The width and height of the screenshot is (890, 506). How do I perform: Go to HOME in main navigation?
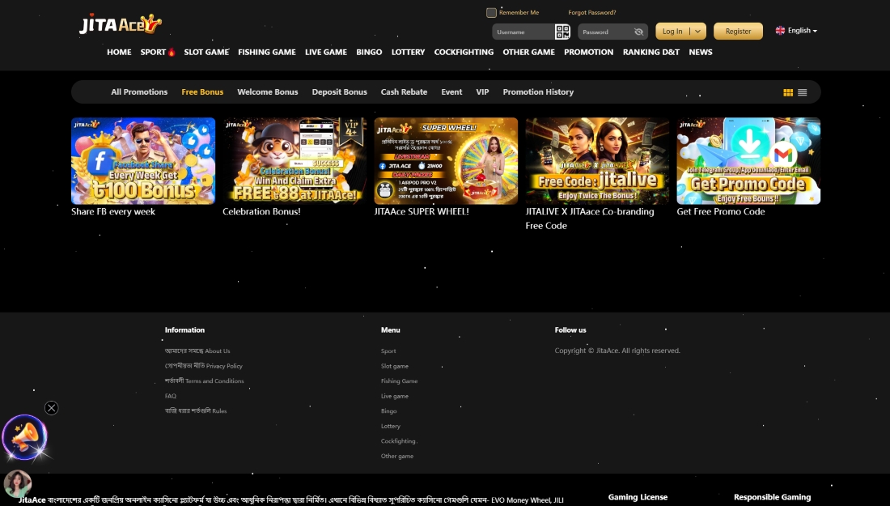tap(119, 52)
